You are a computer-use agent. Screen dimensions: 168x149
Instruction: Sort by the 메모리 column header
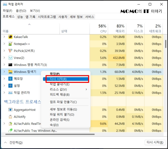click(117, 29)
